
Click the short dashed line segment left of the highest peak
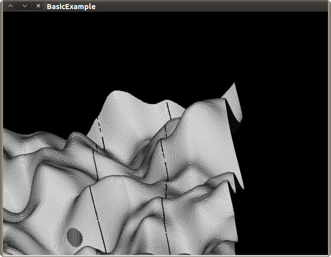(x=100, y=127)
